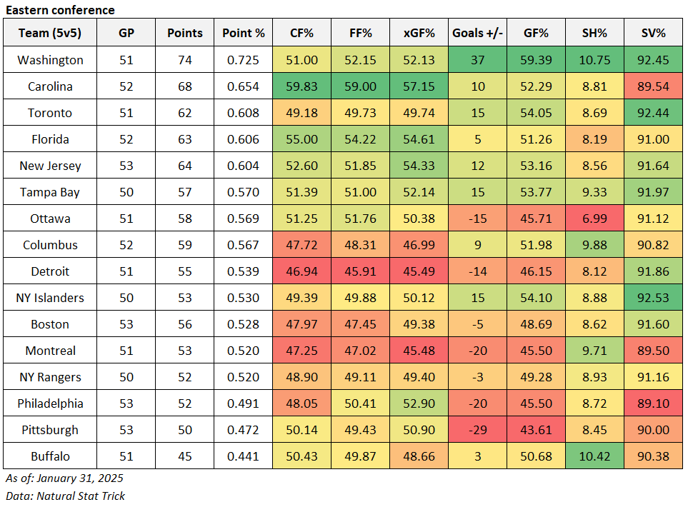Image resolution: width=688 pixels, height=512 pixels.
Task: Select Toronto's Point % value 0.608
Action: point(244,113)
